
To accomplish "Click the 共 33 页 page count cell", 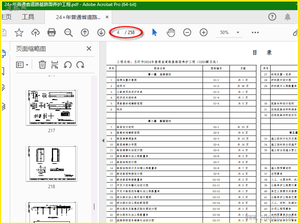I will (x=243, y=127).
